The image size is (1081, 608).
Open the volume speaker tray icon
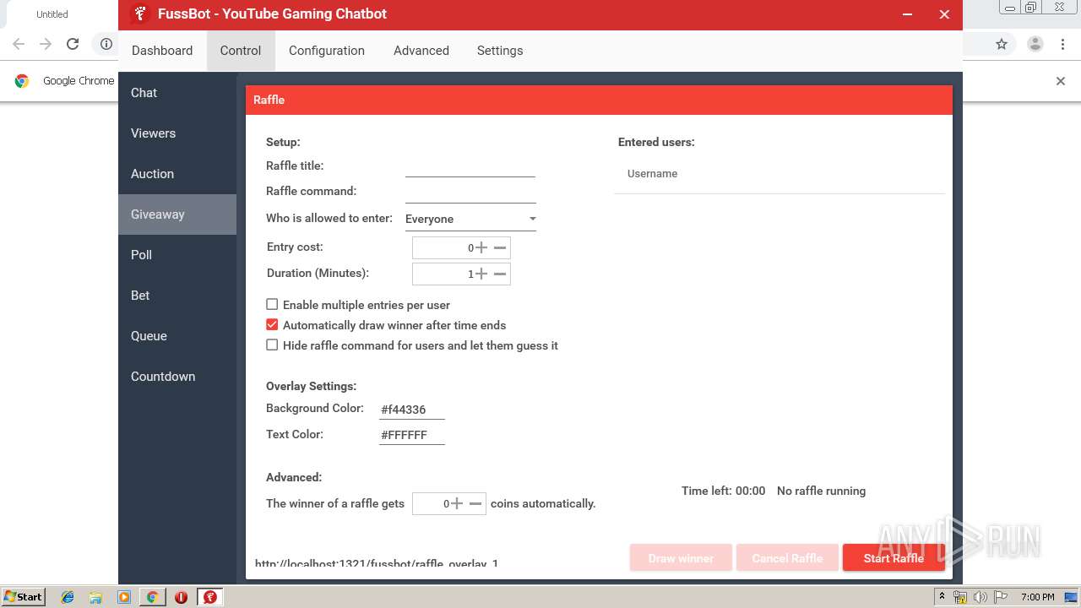pyautogui.click(x=981, y=597)
